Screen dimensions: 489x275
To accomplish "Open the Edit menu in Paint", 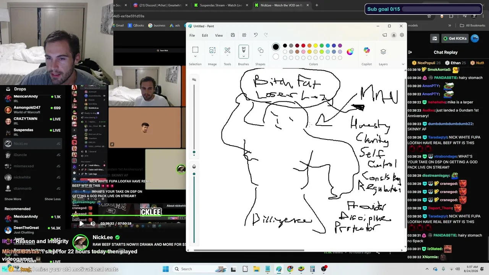I will pos(205,36).
